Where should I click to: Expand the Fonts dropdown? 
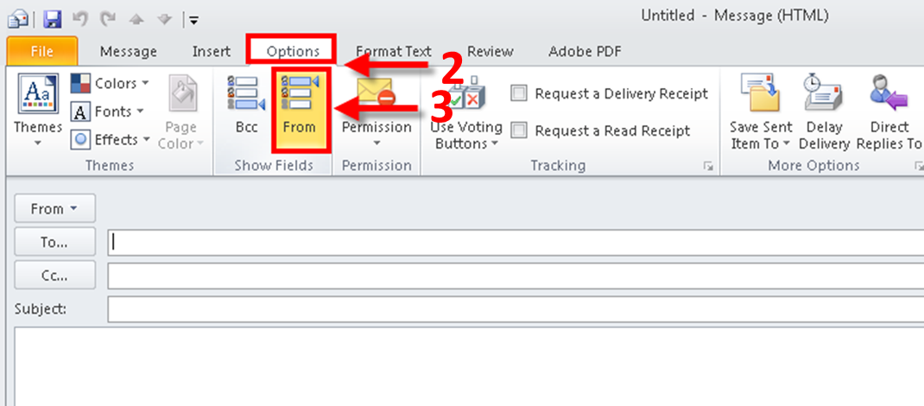[107, 111]
